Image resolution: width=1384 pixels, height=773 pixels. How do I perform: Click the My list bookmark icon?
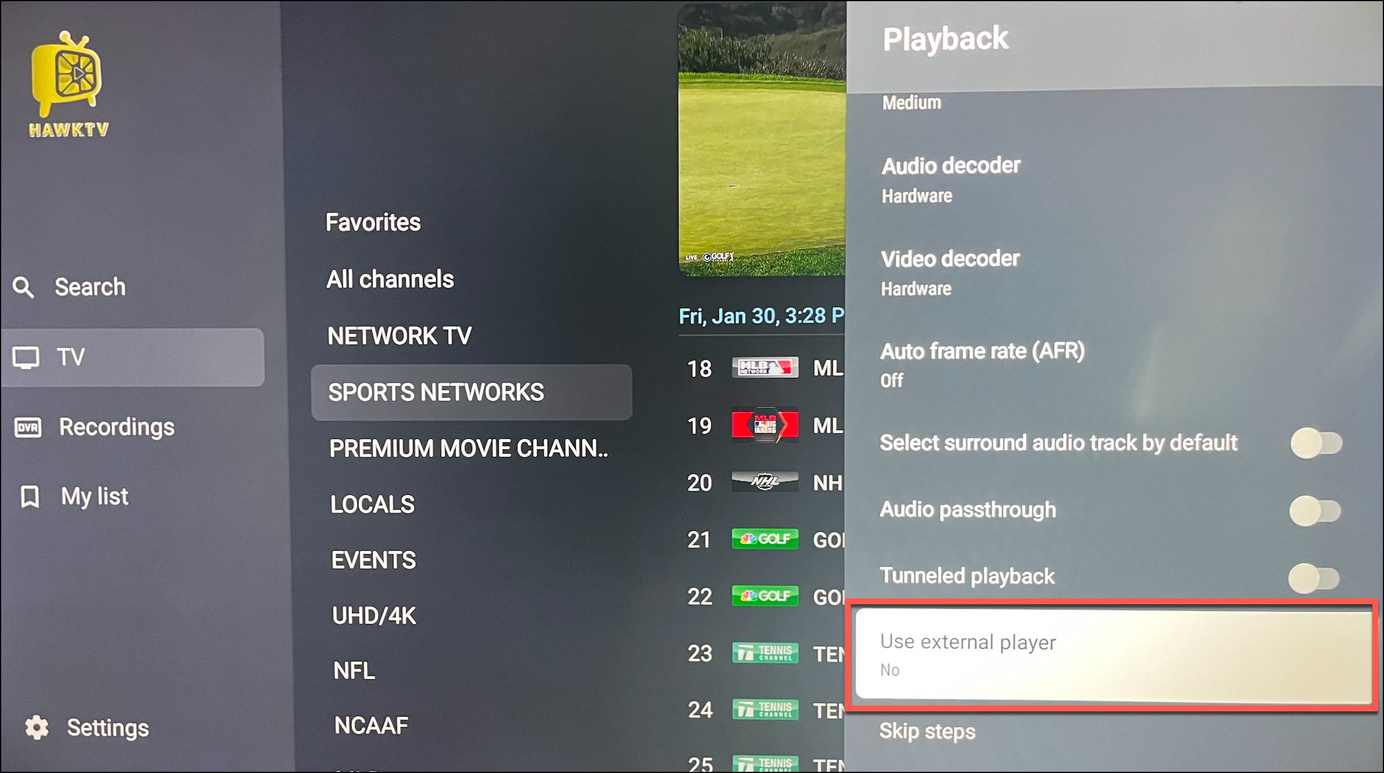(30, 497)
